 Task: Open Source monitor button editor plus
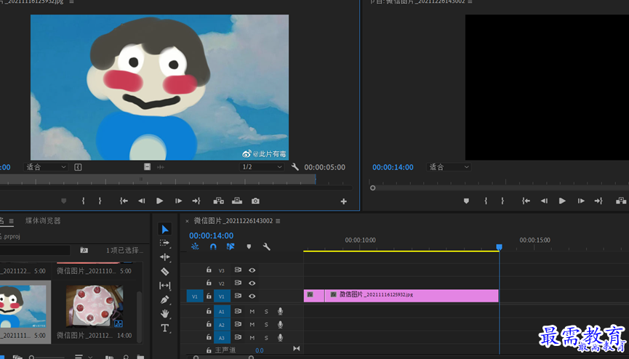(344, 201)
